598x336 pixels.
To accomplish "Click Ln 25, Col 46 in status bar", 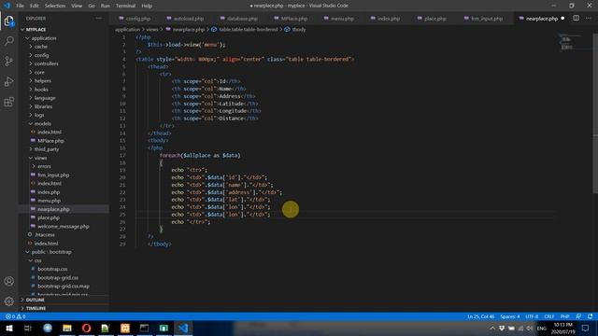I will click(x=480, y=316).
